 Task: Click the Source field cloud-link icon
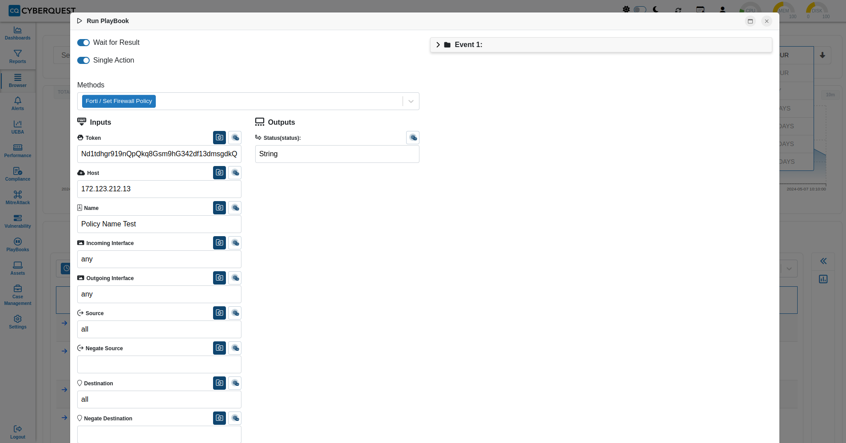pos(235,313)
